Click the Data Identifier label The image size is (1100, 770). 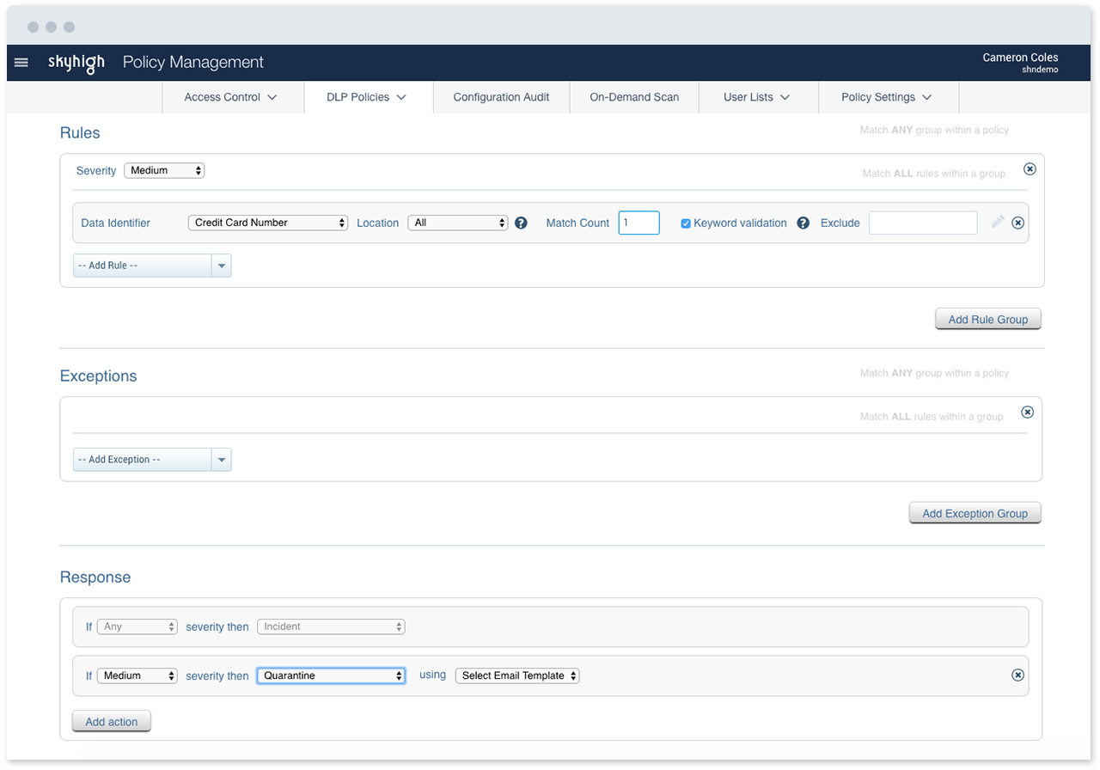coord(115,223)
